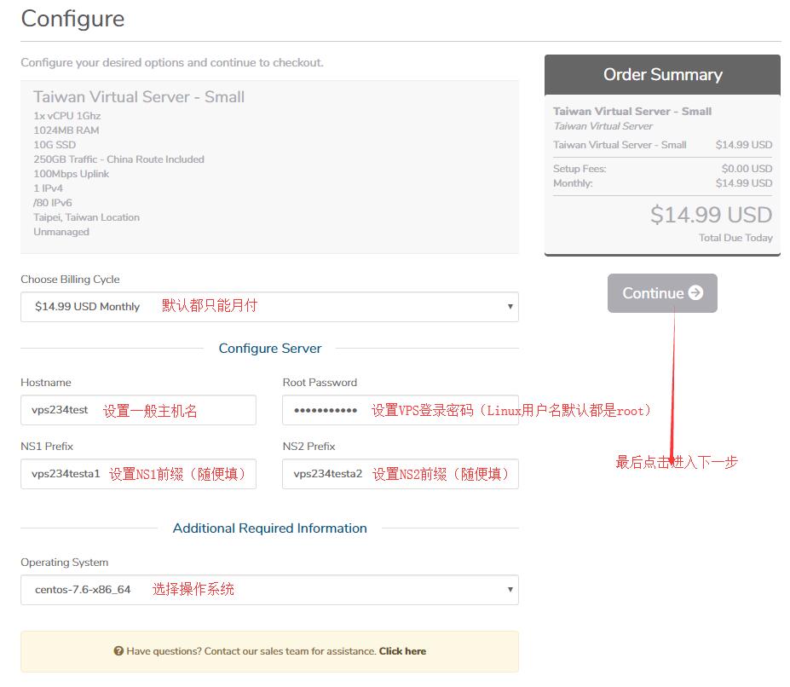Click the "$0.00 USD" setup fee value
790x687 pixels.
point(747,169)
